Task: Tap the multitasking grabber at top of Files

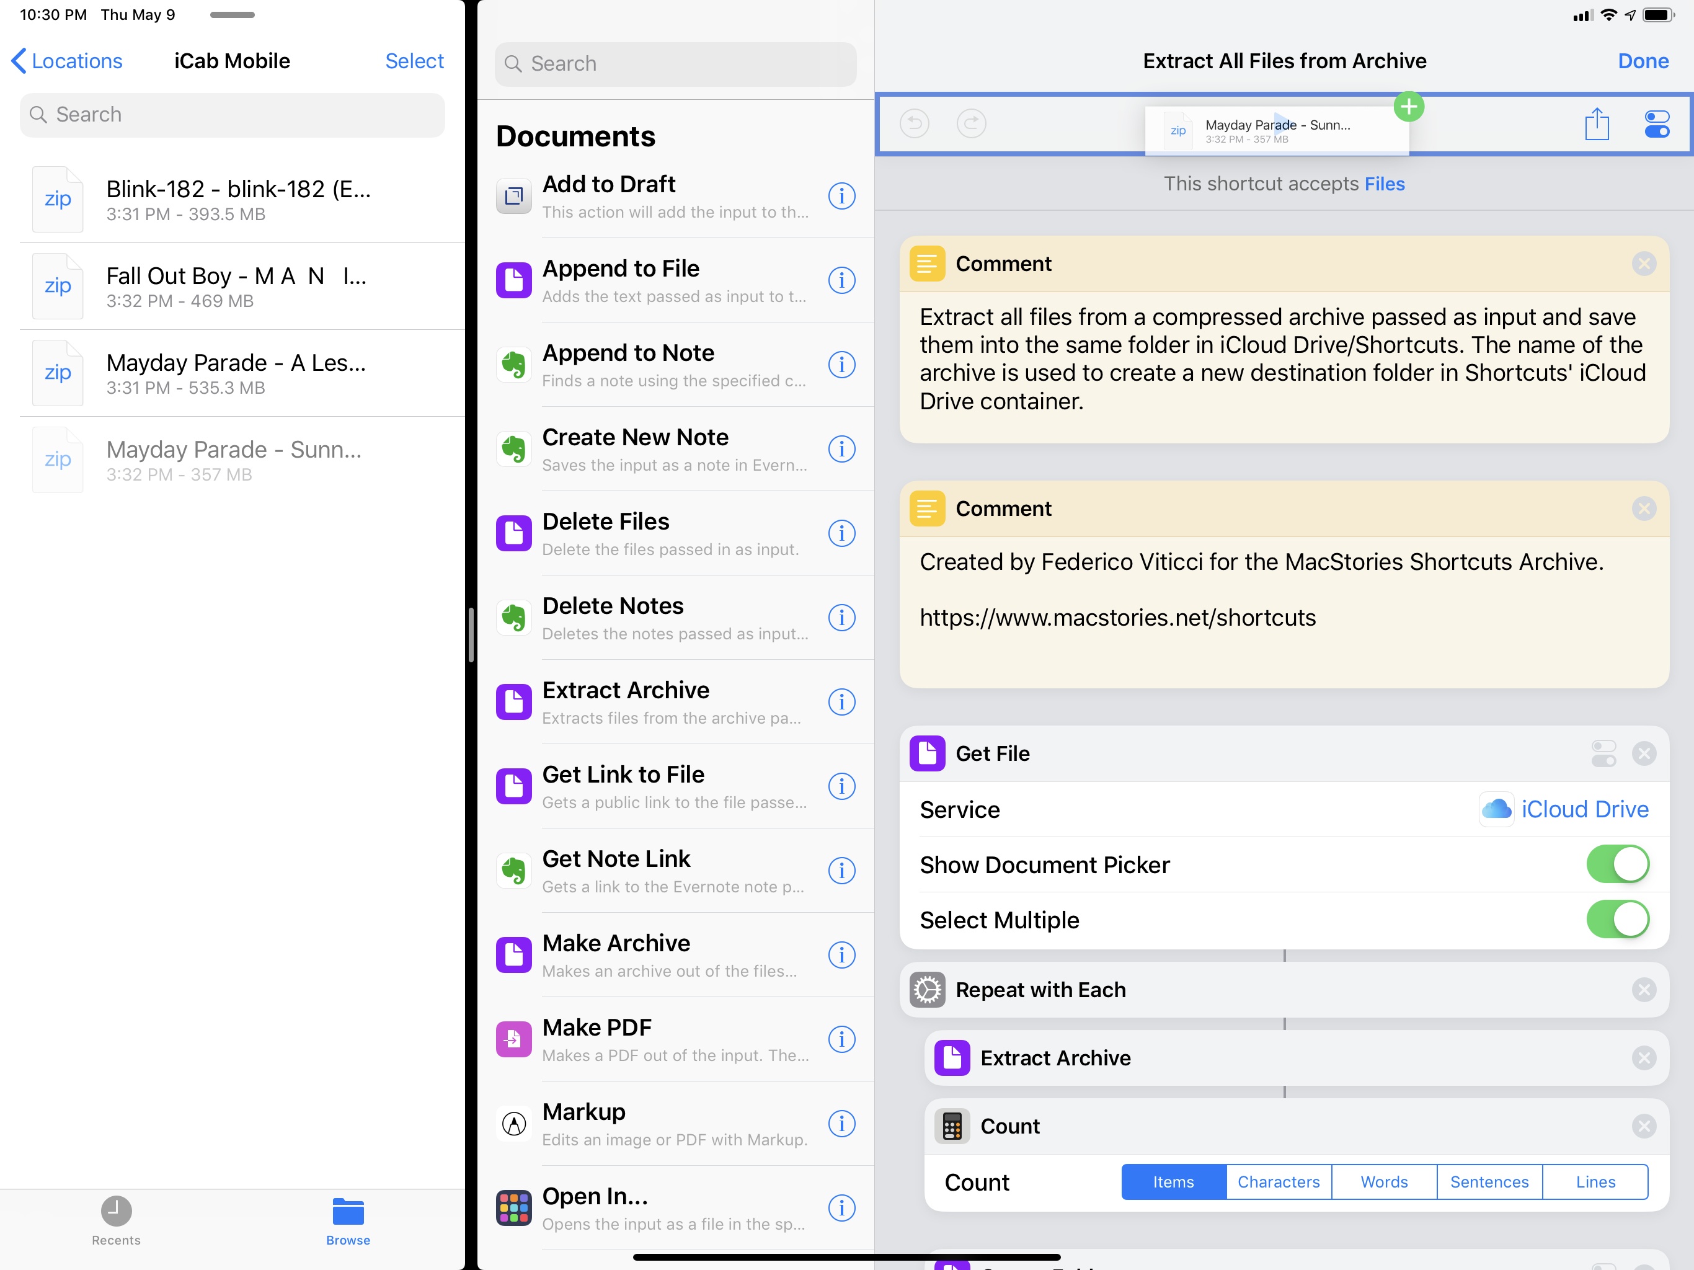Action: pos(232,14)
